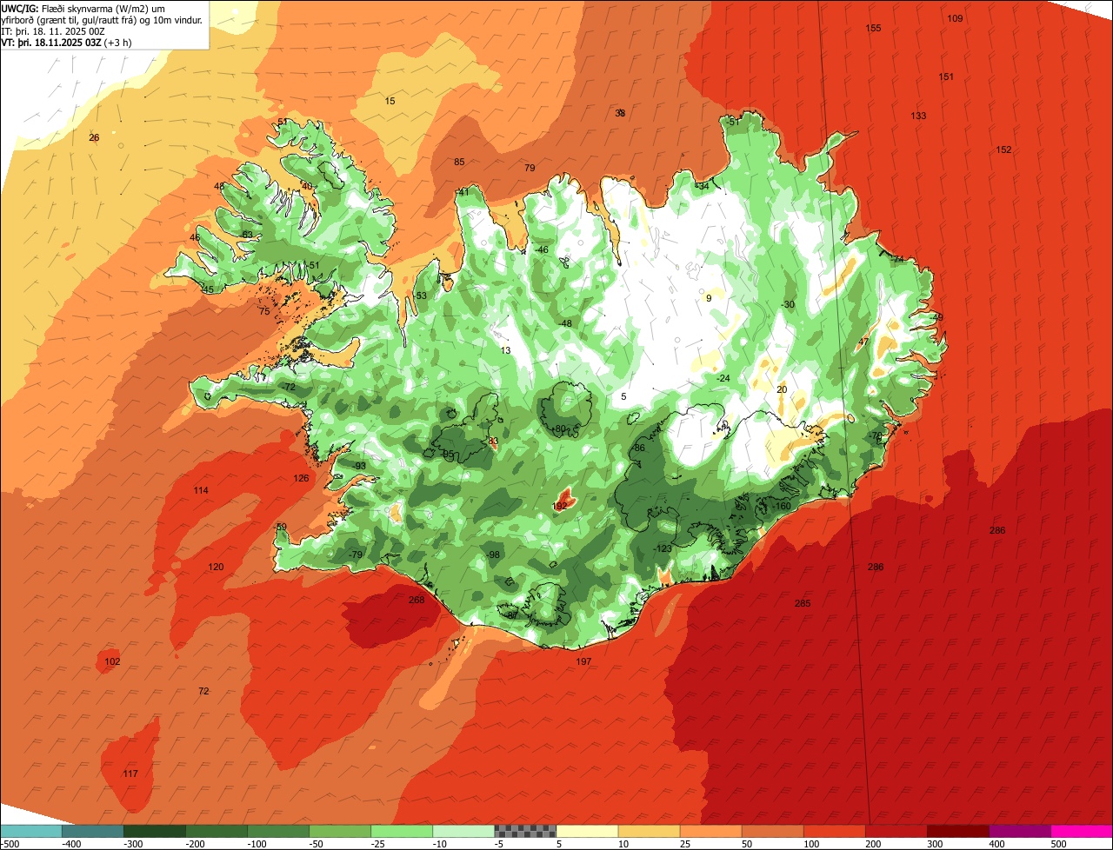1113x850 pixels.
Task: Click the map value '151'
Action: click(946, 77)
